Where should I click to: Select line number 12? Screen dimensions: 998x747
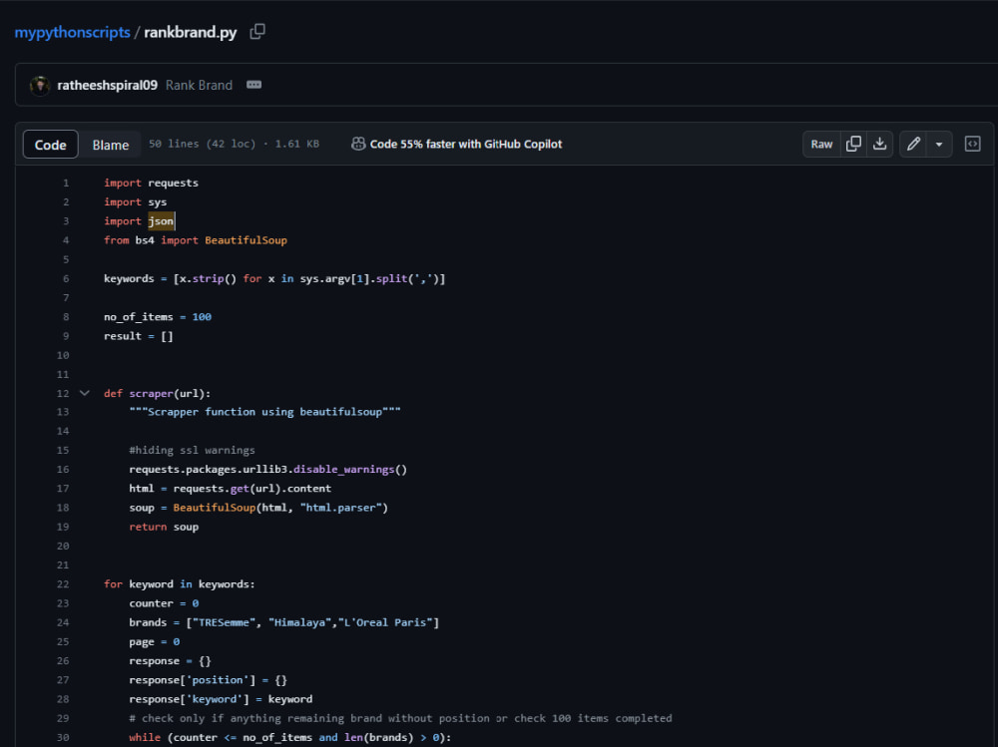[x=62, y=393]
